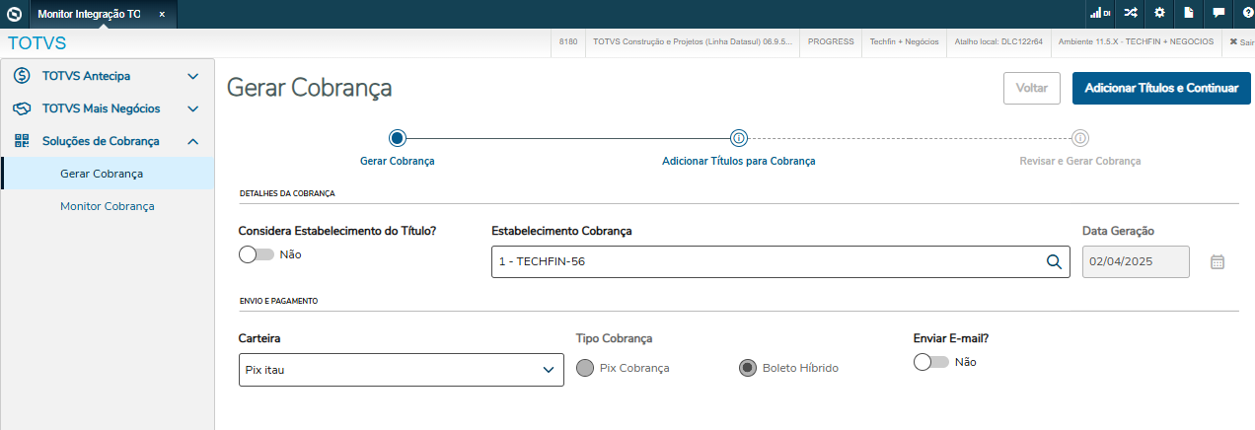Viewport: 1255px width, 430px height.
Task: Select the Pix Cobrança radio option
Action: tap(585, 368)
